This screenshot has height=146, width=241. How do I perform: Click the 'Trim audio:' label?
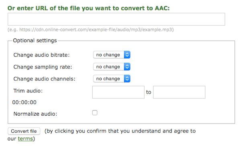[28, 91]
